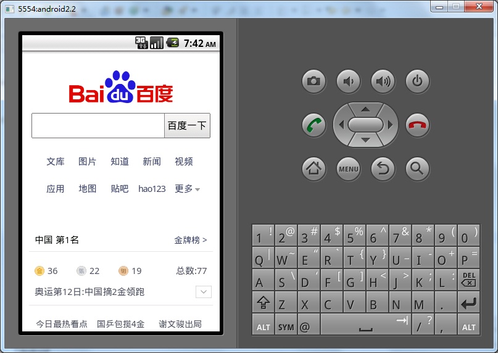Click the Q key

pos(263,257)
